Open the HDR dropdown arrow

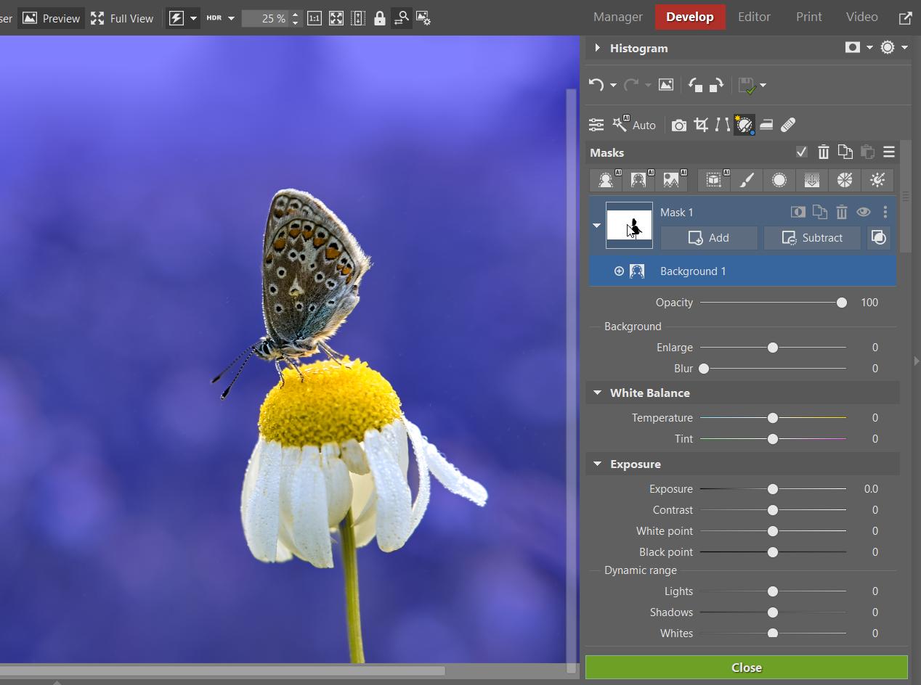tap(230, 17)
